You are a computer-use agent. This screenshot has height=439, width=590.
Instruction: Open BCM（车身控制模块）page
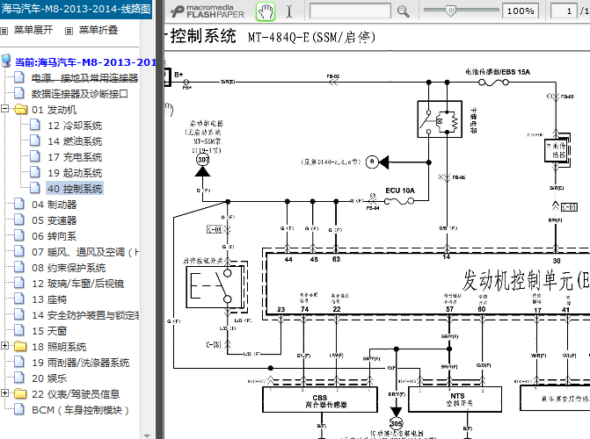tap(80, 410)
